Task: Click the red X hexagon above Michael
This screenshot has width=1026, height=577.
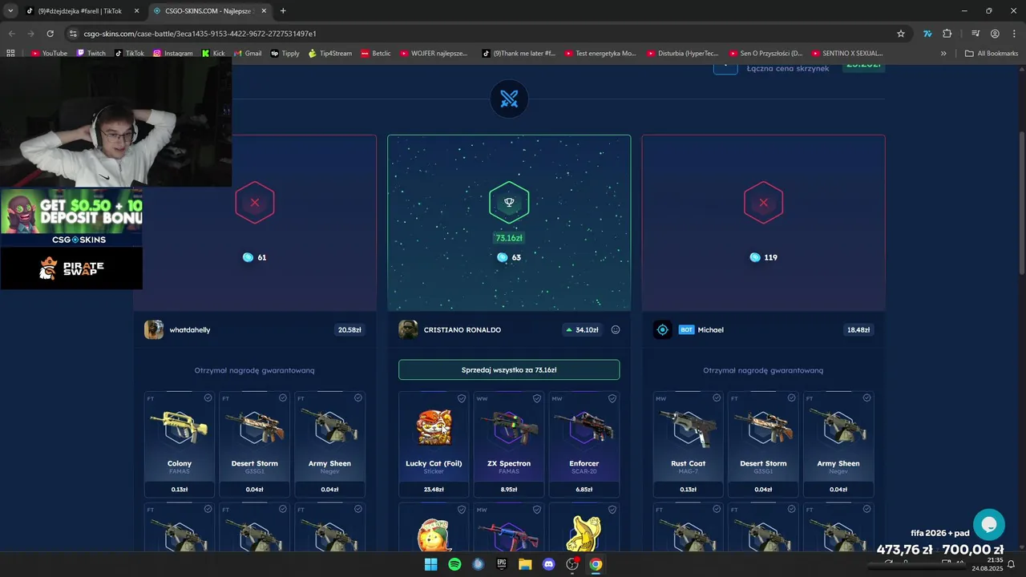Action: 763,203
